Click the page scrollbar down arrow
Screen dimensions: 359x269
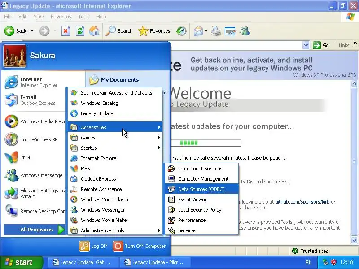pos(354,240)
